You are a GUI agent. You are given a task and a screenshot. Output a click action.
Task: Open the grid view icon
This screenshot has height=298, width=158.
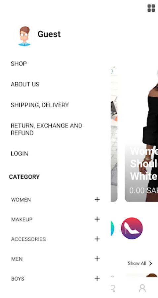[151, 8]
